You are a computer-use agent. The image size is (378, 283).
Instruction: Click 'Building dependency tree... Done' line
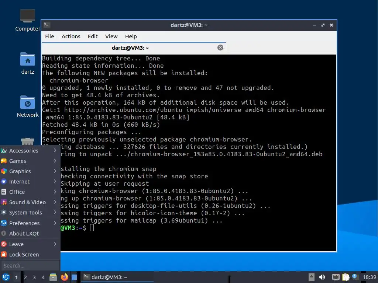point(101,58)
